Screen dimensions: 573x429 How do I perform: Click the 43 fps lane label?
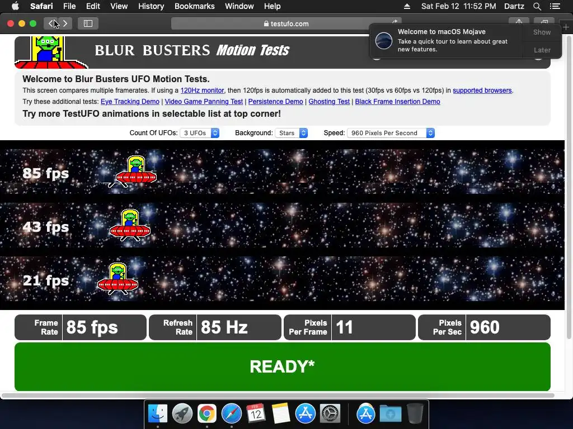(46, 227)
